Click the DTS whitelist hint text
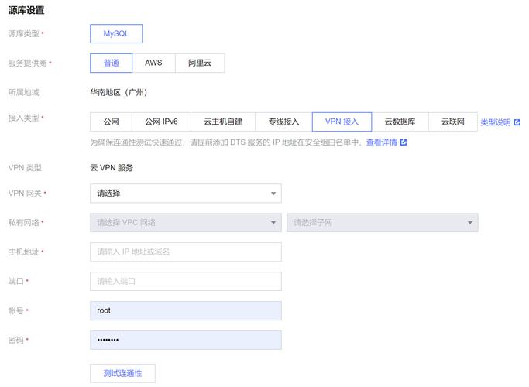Viewport: 529px width, 387px height. point(226,142)
